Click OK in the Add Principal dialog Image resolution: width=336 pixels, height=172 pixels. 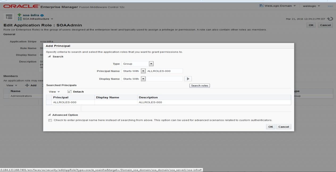[271, 127]
